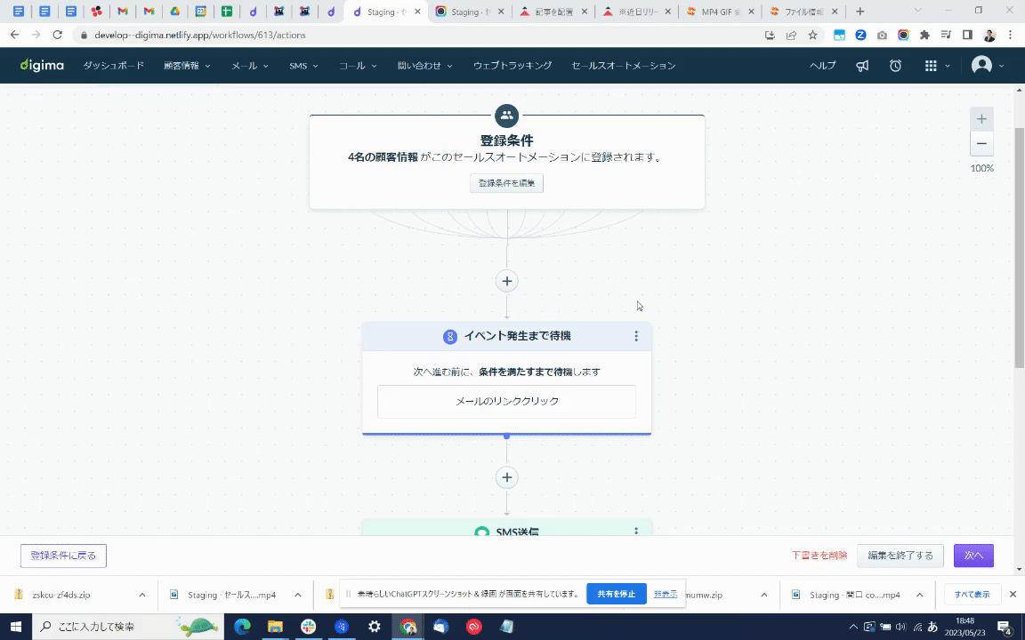Add a step below イベント発生まで待機 card
The image size is (1025, 640).
click(506, 477)
